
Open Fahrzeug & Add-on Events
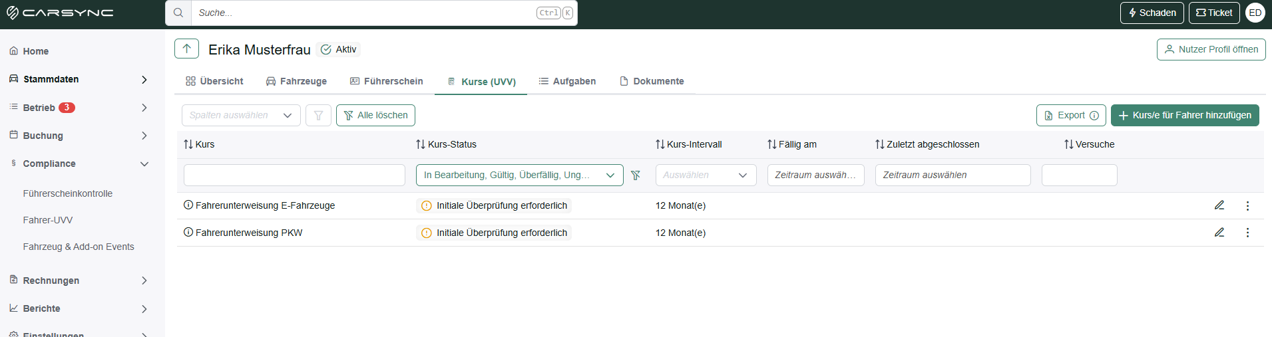(x=78, y=247)
